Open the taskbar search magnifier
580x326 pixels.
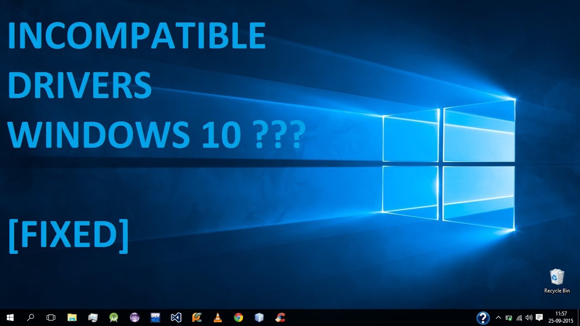(30, 317)
